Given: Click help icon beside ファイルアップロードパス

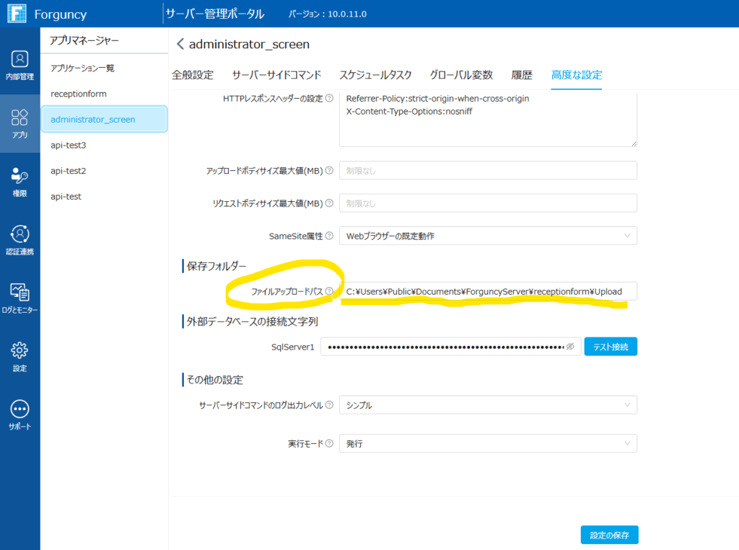Looking at the screenshot, I should tap(329, 291).
